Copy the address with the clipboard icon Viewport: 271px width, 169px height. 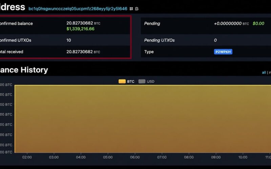(137, 9)
